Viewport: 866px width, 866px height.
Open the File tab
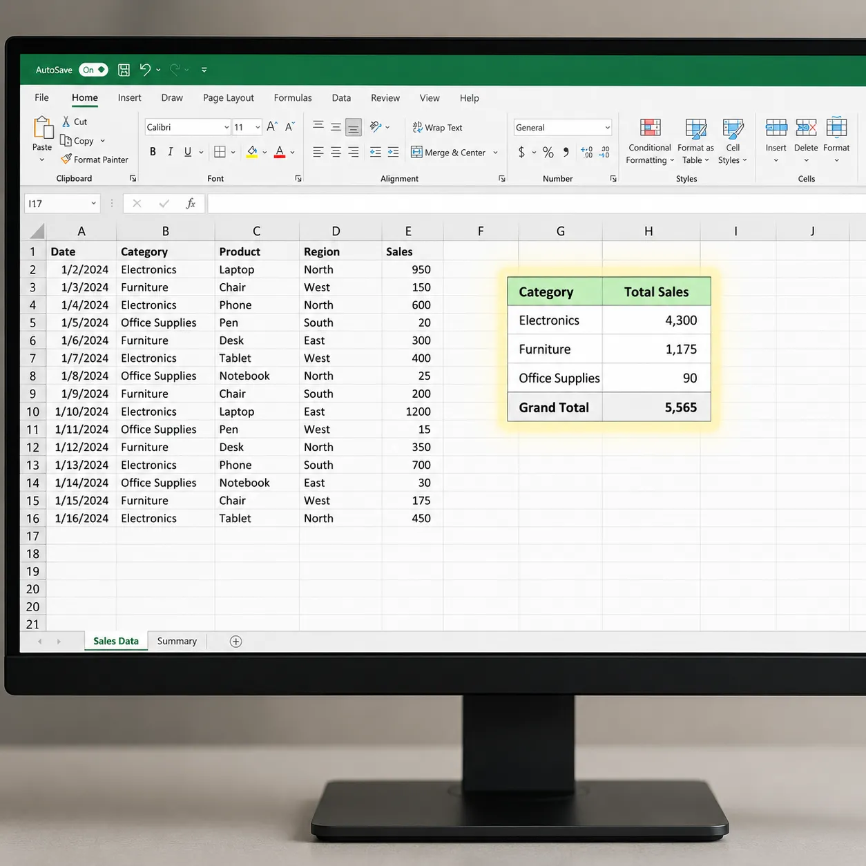(x=41, y=98)
